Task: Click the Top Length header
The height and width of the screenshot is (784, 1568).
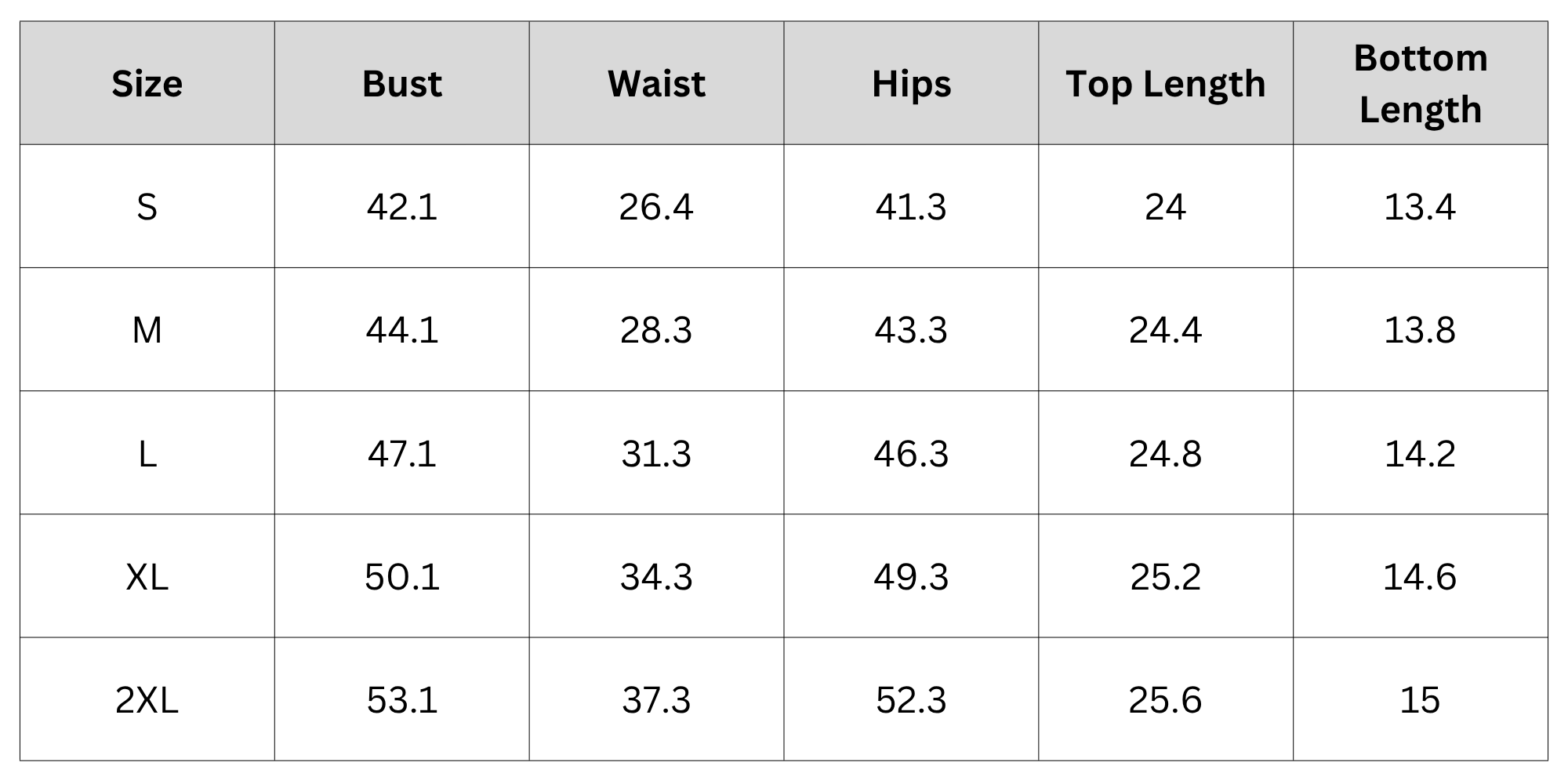Action: [x=1166, y=83]
